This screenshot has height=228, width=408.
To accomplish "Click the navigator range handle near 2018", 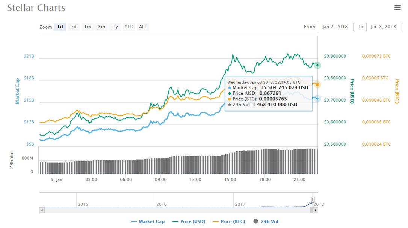I will [x=313, y=200].
